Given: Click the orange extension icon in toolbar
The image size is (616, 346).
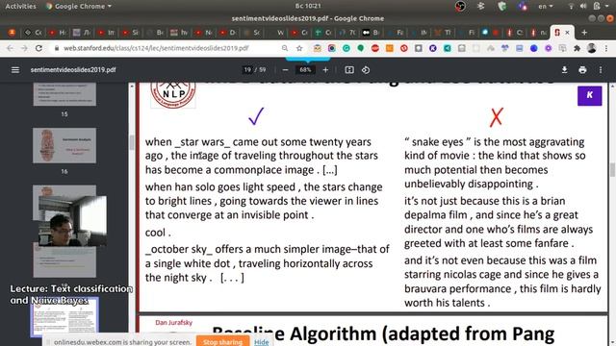Looking at the screenshot, I should point(389,48).
